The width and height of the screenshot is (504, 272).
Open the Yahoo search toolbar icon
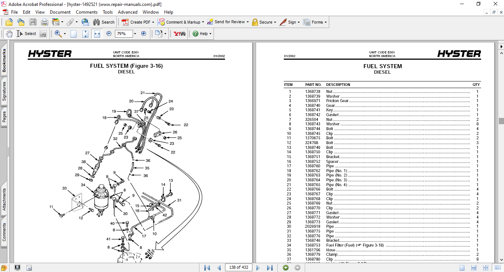pyautogui.click(x=180, y=34)
